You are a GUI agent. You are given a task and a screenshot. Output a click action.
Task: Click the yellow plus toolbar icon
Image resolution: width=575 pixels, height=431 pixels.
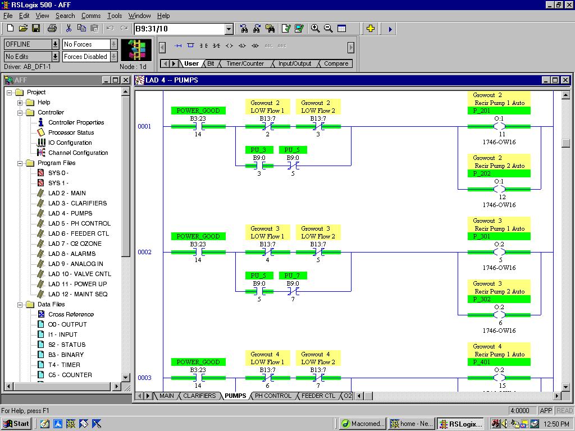click(x=371, y=28)
